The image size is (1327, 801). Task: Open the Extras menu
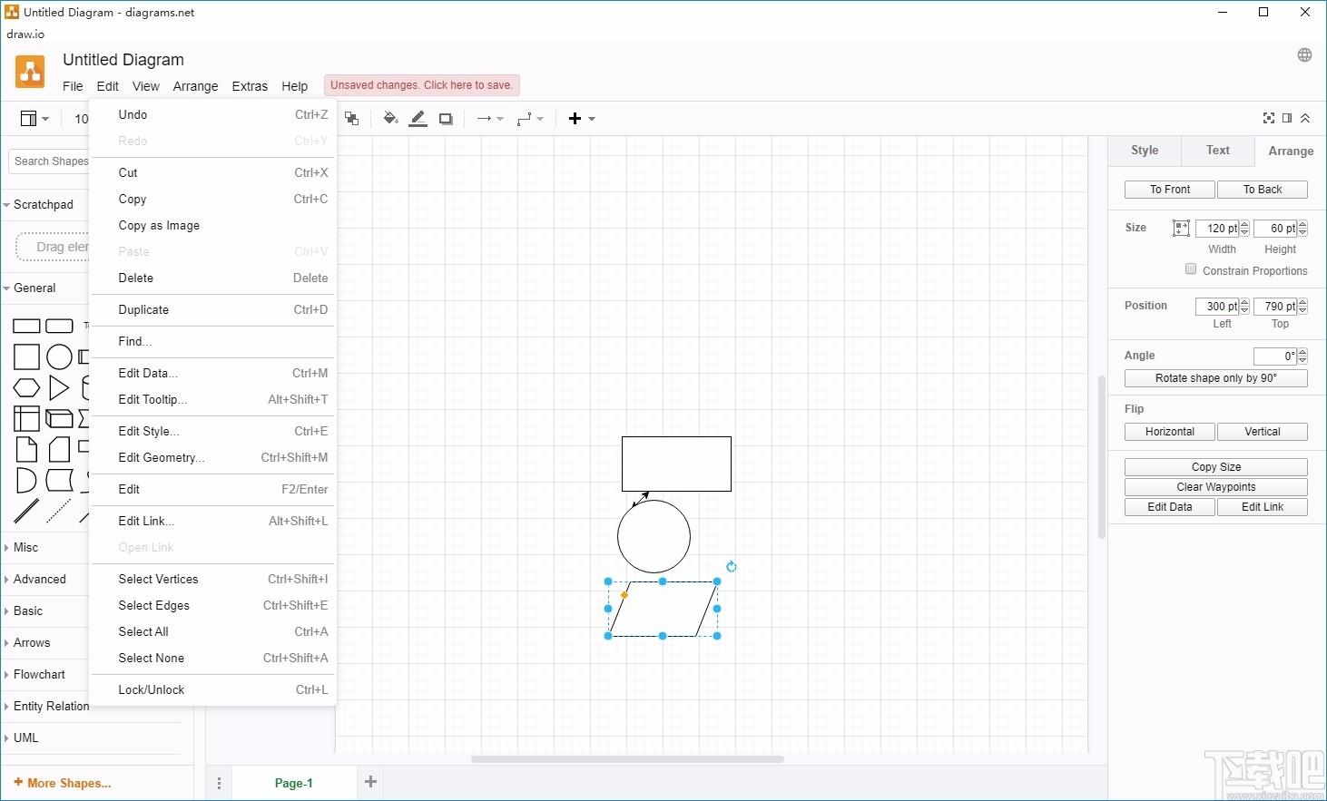[250, 86]
